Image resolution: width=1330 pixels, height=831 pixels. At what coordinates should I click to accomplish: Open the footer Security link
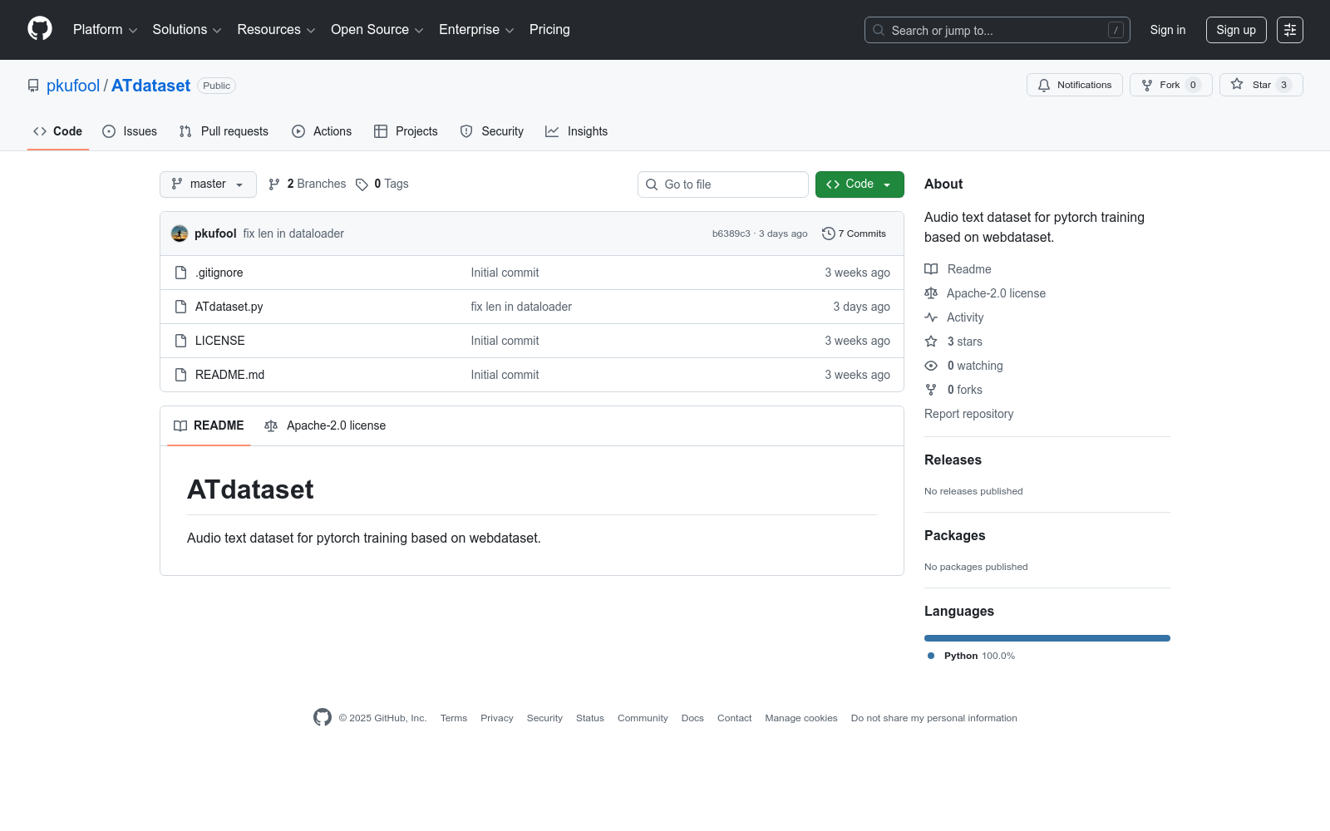544,718
